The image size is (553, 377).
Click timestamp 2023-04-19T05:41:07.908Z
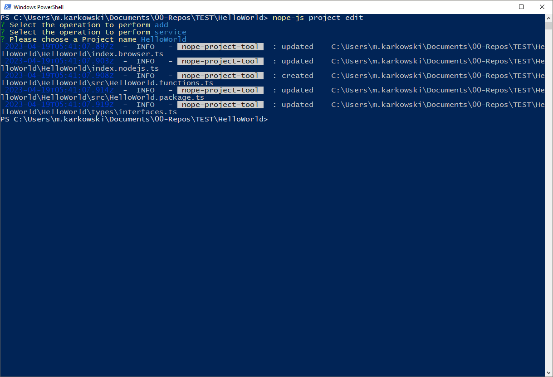tap(59, 76)
